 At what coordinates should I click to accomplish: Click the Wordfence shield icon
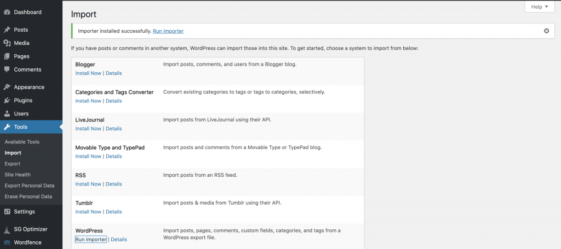coord(7,242)
